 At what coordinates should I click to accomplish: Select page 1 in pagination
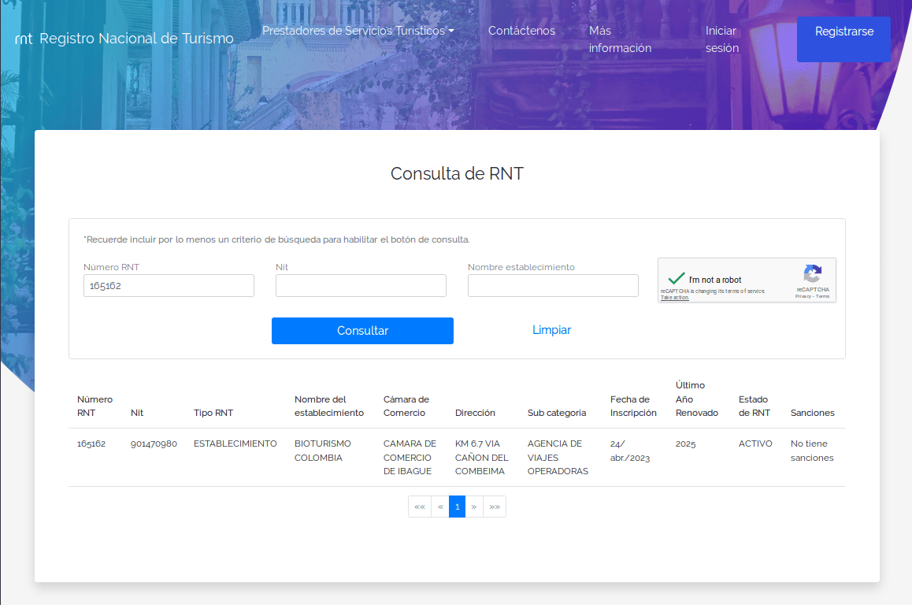point(457,507)
